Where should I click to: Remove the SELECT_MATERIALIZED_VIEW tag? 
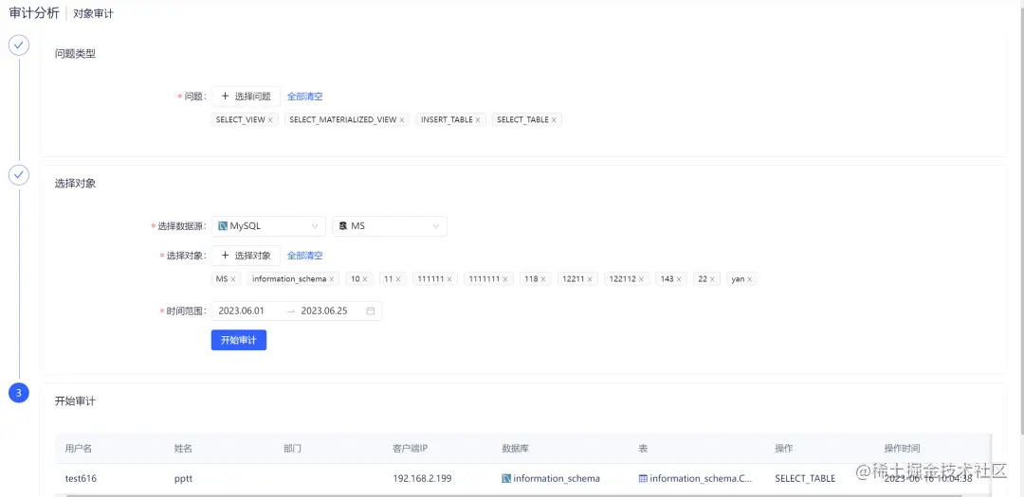pyautogui.click(x=402, y=120)
